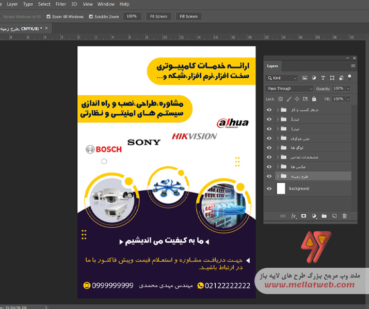This screenshot has height=309, width=369.
Task: Open the Fill slider dropdown arrow
Action: 348,99
